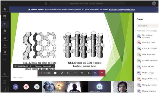Go to previous slide arrow
Screen dimensions: 159x93
[15, 66]
